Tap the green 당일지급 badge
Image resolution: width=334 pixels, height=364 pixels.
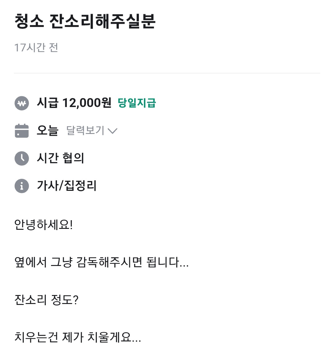tap(137, 103)
